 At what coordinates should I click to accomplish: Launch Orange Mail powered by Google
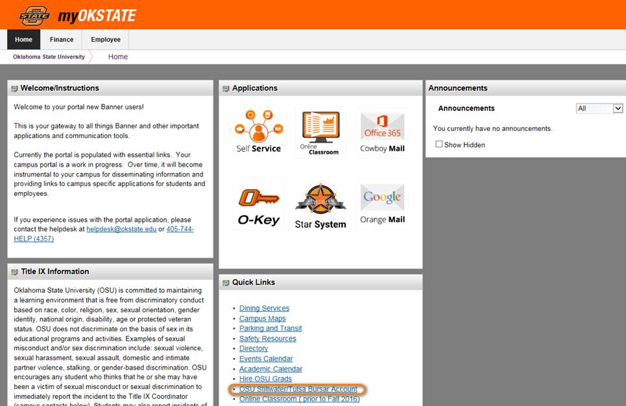[x=382, y=203]
